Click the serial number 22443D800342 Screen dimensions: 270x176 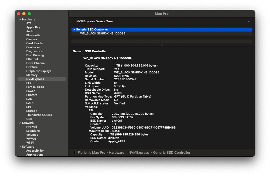[125, 80]
